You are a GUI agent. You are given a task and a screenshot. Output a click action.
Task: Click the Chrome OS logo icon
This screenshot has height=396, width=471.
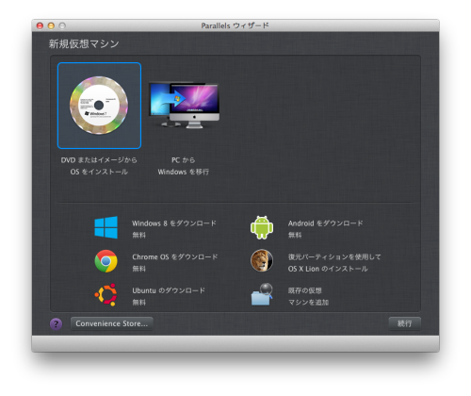click(x=106, y=261)
